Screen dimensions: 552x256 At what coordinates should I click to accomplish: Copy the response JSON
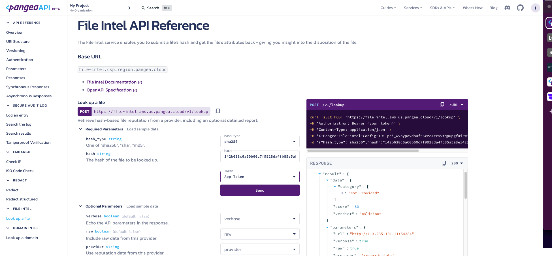(x=444, y=163)
